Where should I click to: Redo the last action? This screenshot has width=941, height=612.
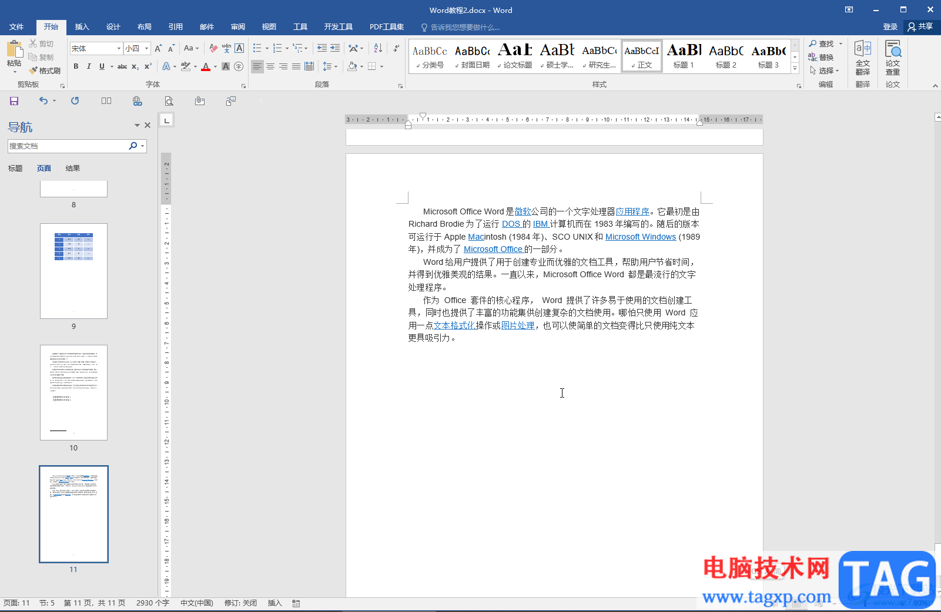75,101
